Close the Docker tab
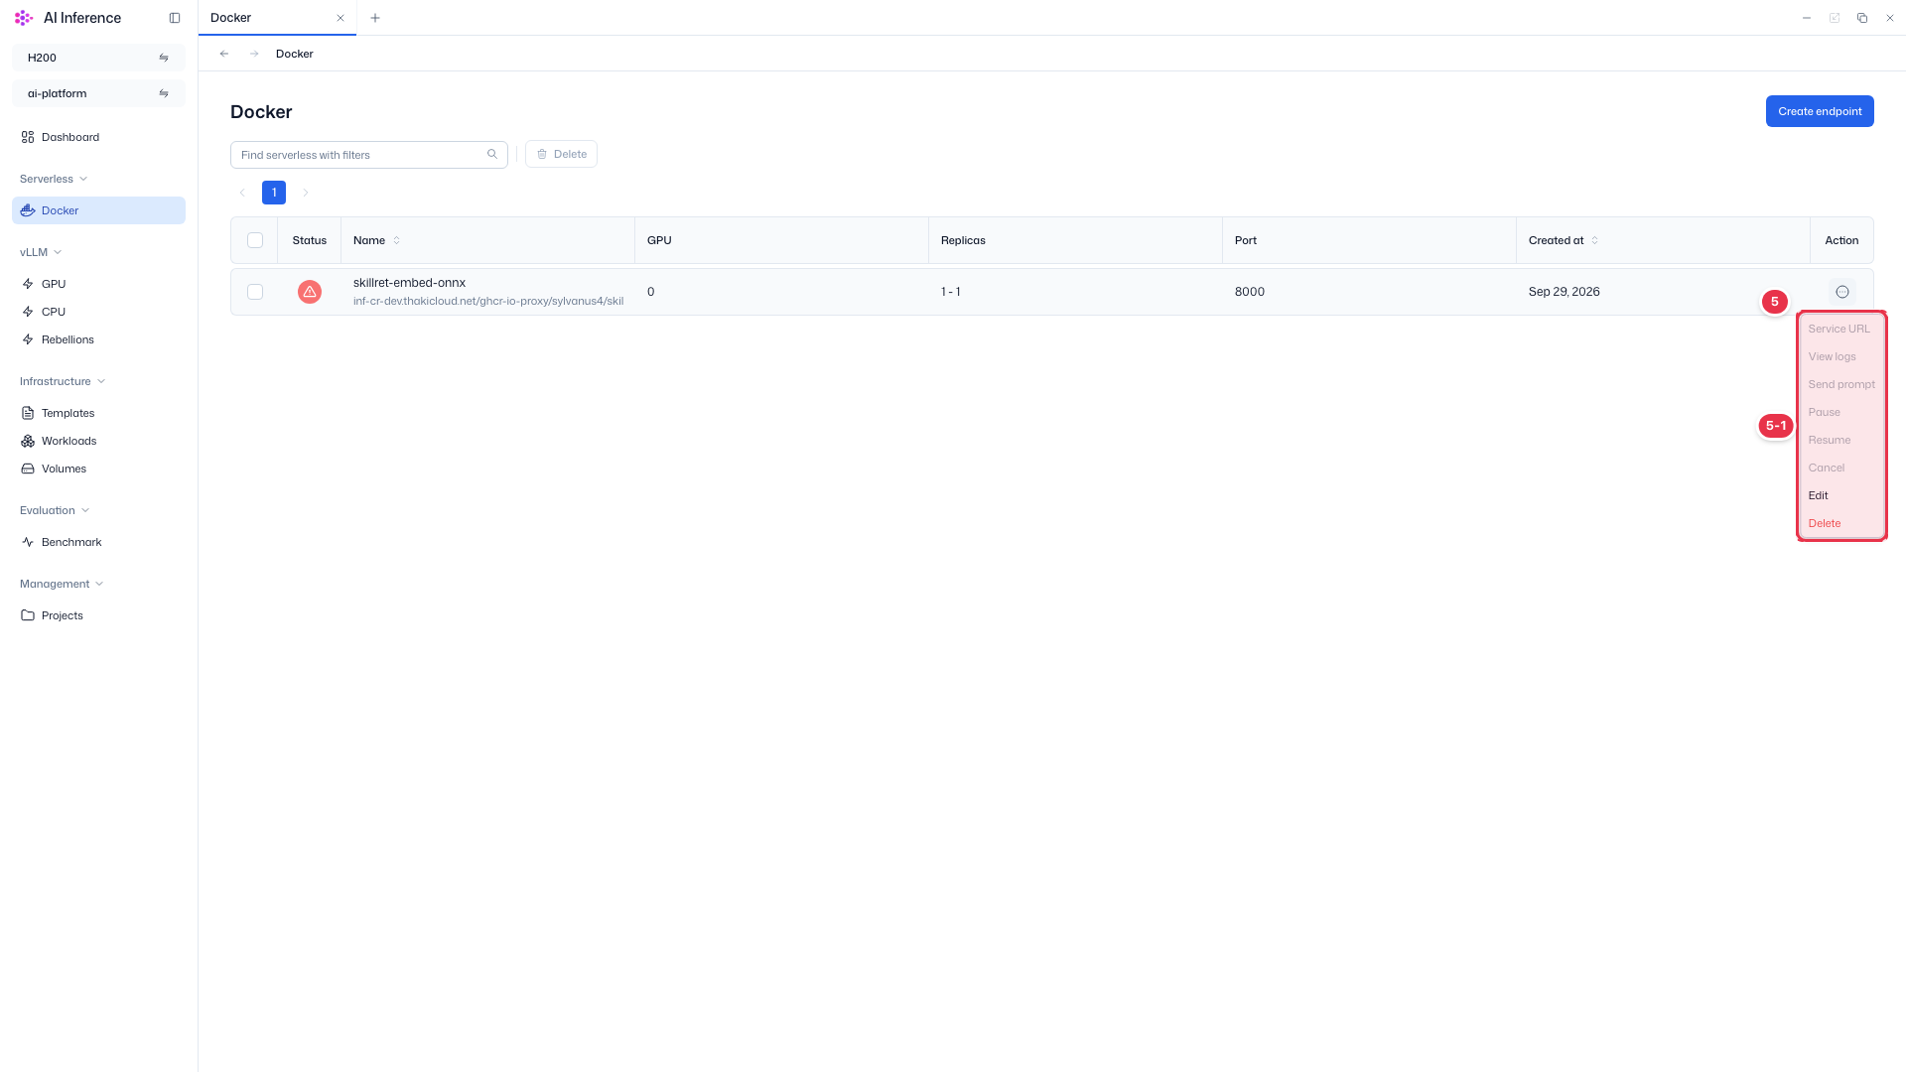This screenshot has width=1906, height=1072. (x=340, y=18)
